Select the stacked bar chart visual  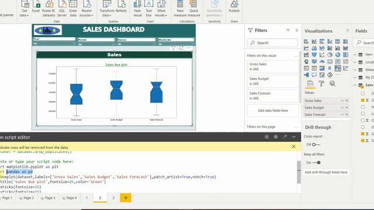(306, 41)
